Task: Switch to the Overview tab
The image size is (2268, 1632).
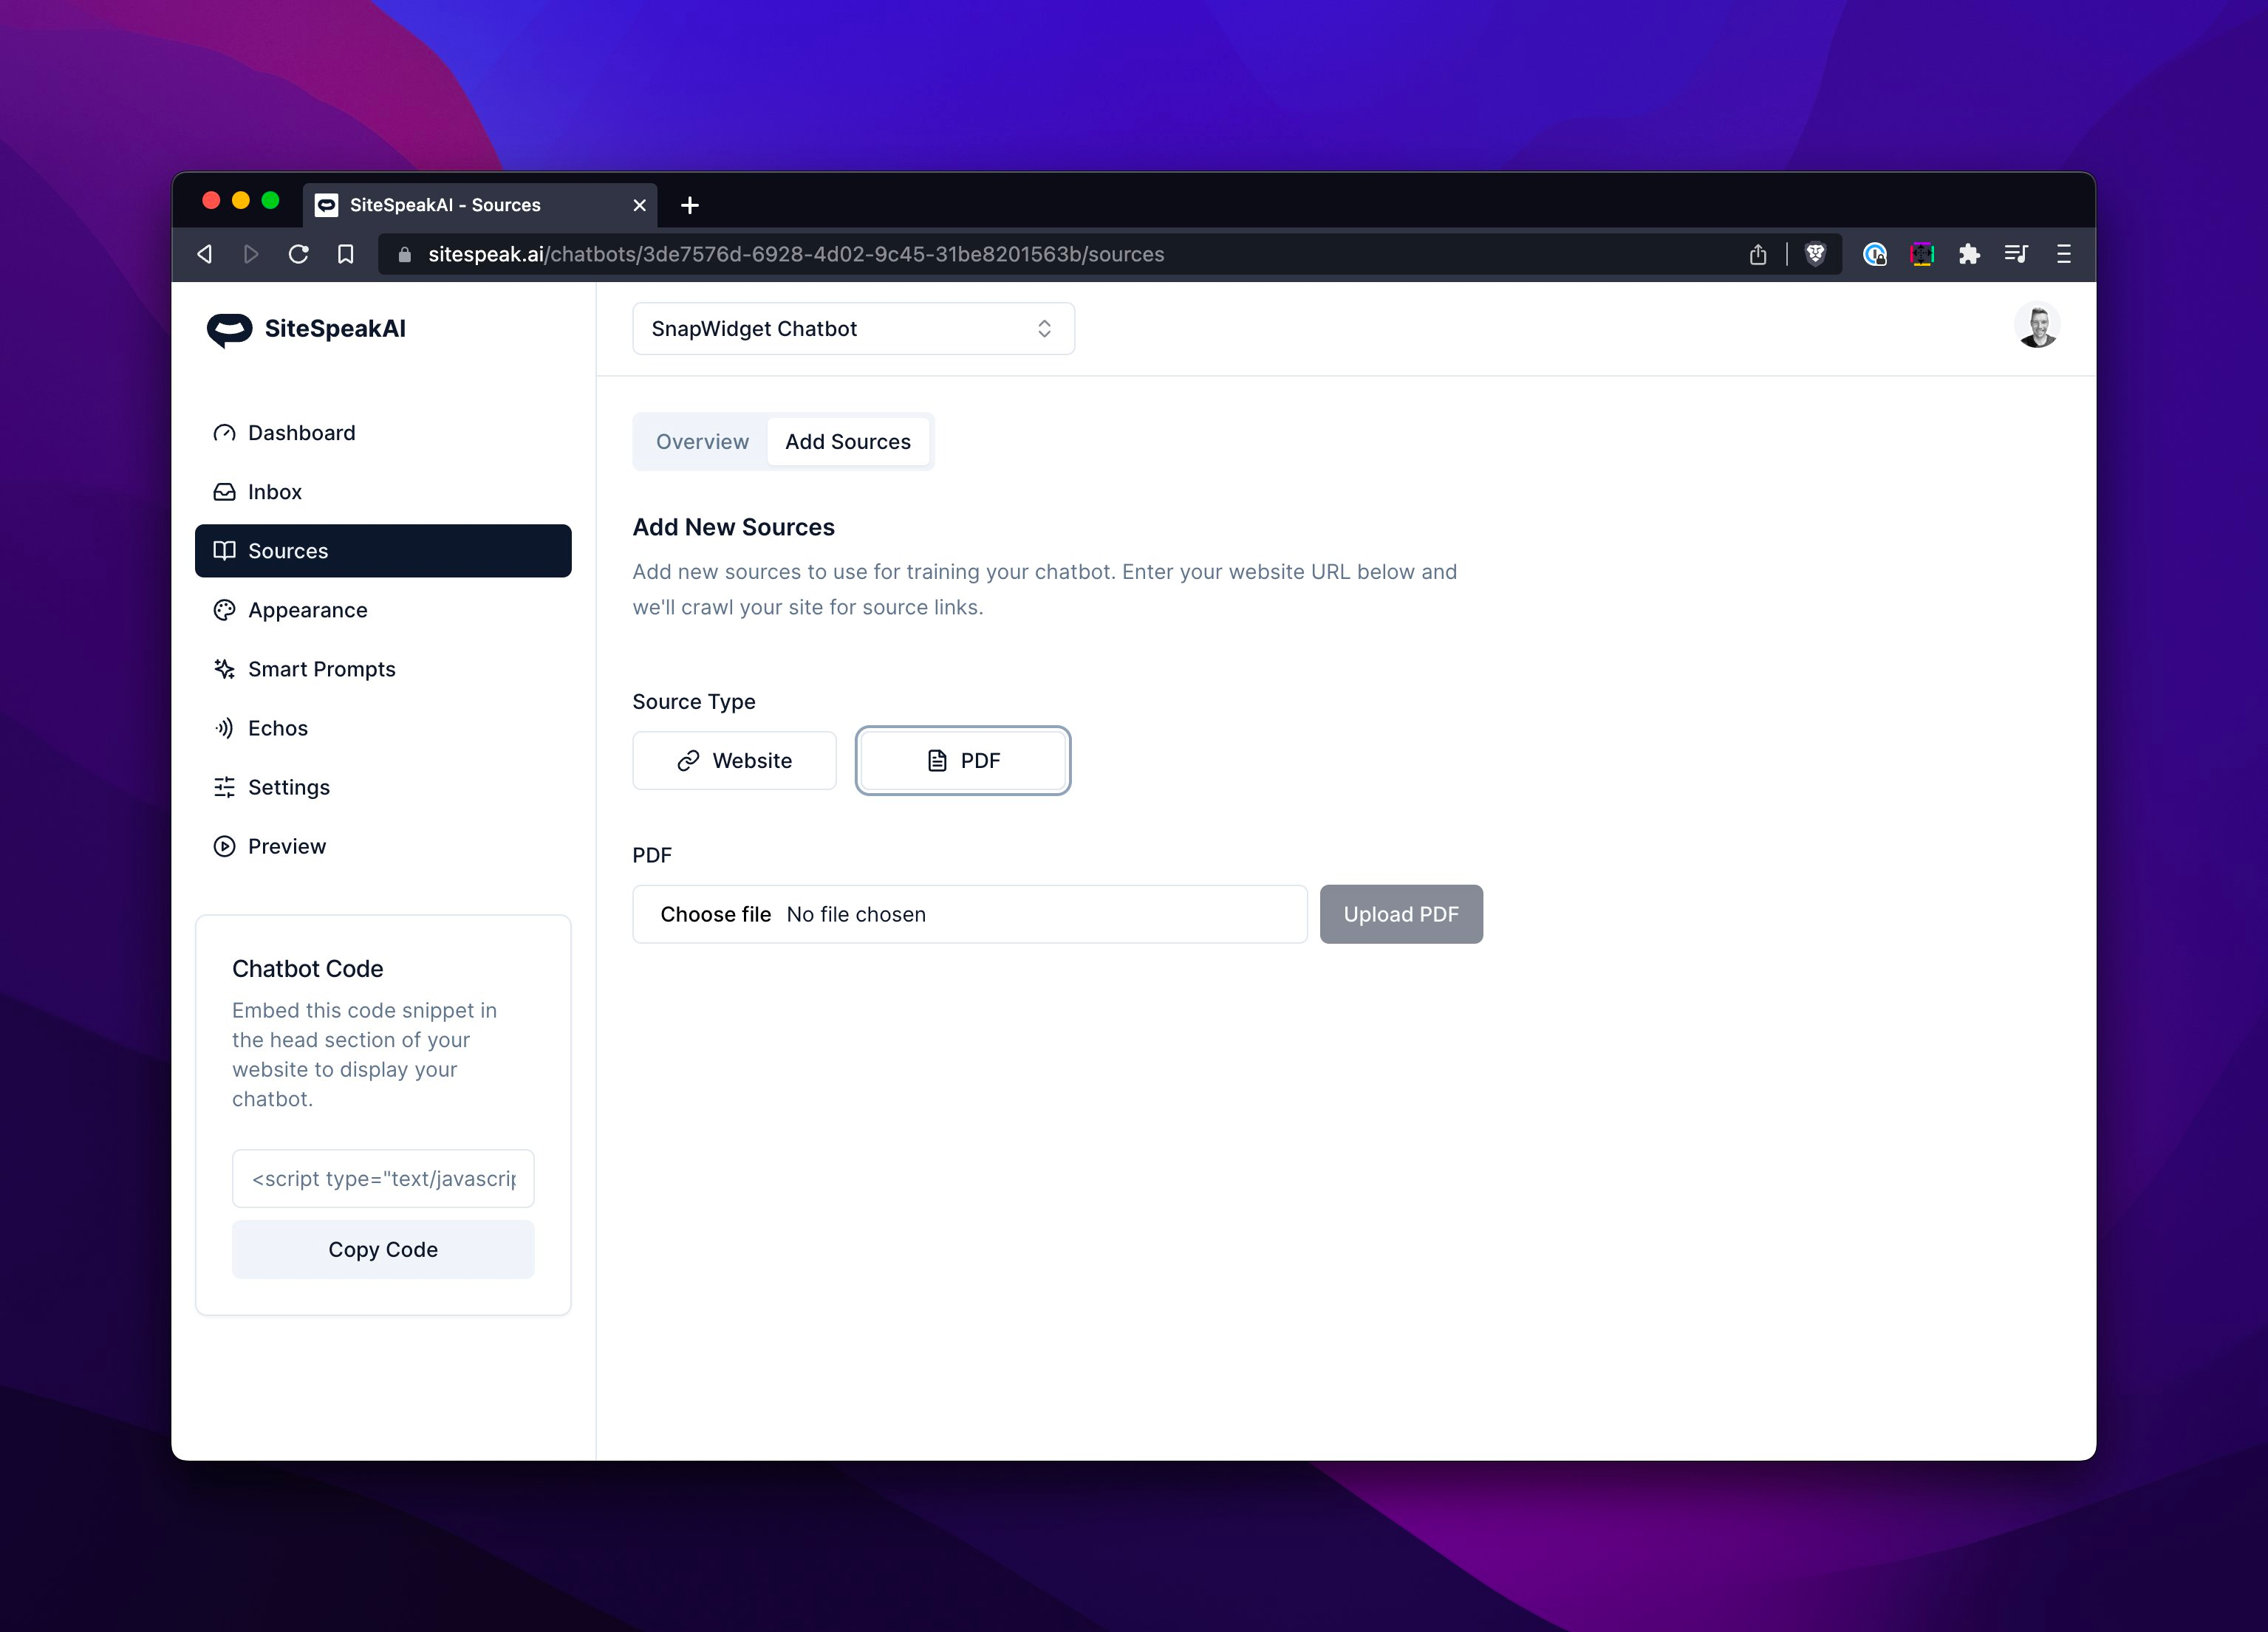Action: [x=702, y=442]
